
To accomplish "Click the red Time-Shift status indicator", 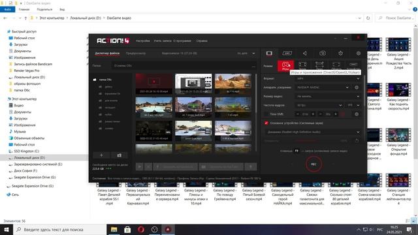I will click(343, 114).
